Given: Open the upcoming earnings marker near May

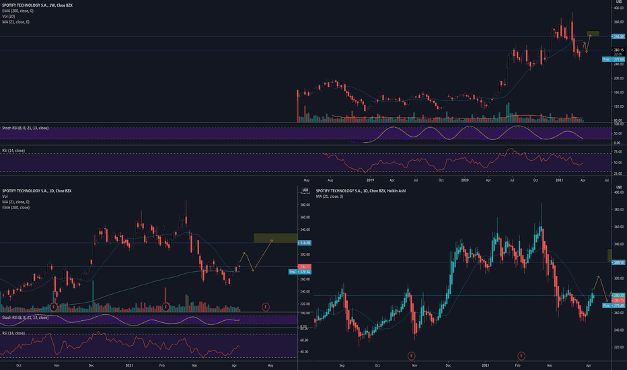Looking at the screenshot, I should 266,307.
